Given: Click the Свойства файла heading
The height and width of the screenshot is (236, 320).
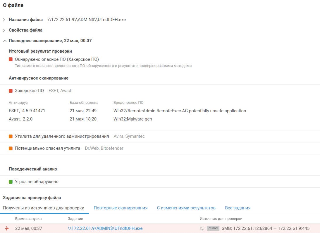Looking at the screenshot, I should point(25,30).
